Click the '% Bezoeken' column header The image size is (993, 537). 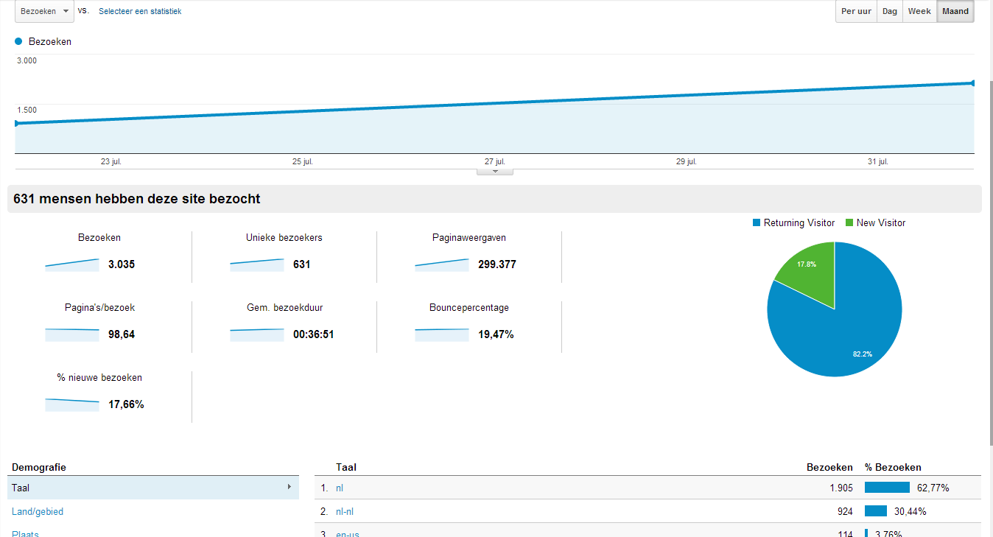point(893,467)
